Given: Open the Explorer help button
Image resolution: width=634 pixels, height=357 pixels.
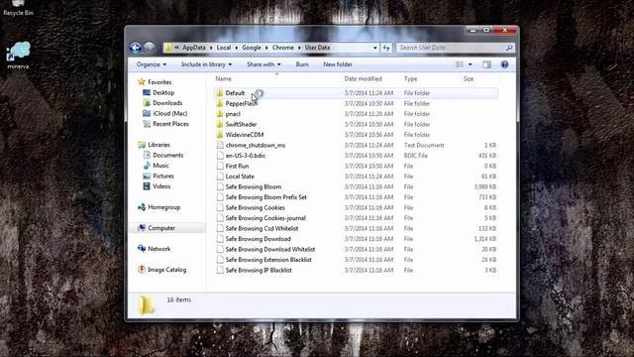Looking at the screenshot, I should [504, 64].
